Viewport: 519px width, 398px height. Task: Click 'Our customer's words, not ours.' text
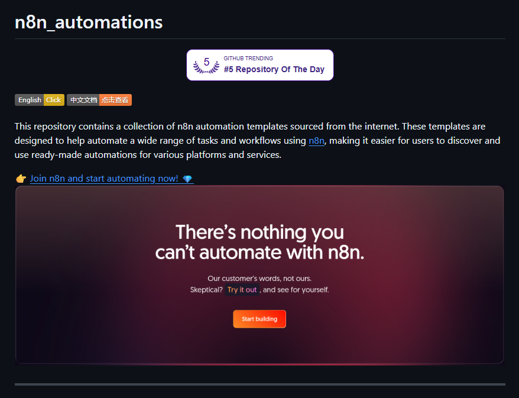[x=259, y=279]
